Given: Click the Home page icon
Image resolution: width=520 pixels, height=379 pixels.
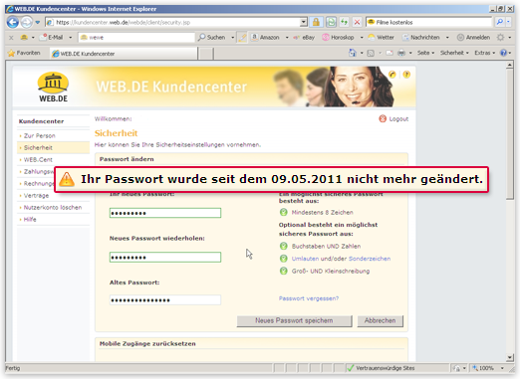Looking at the screenshot, I should click(352, 53).
